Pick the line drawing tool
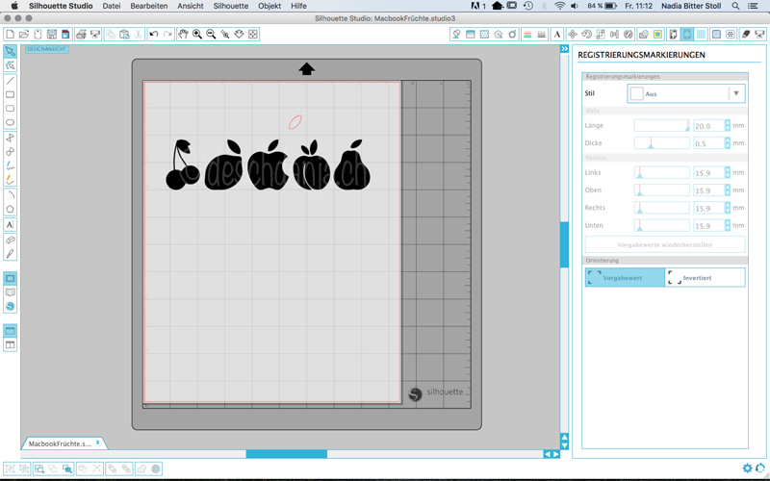The height and width of the screenshot is (481, 770). tap(10, 81)
